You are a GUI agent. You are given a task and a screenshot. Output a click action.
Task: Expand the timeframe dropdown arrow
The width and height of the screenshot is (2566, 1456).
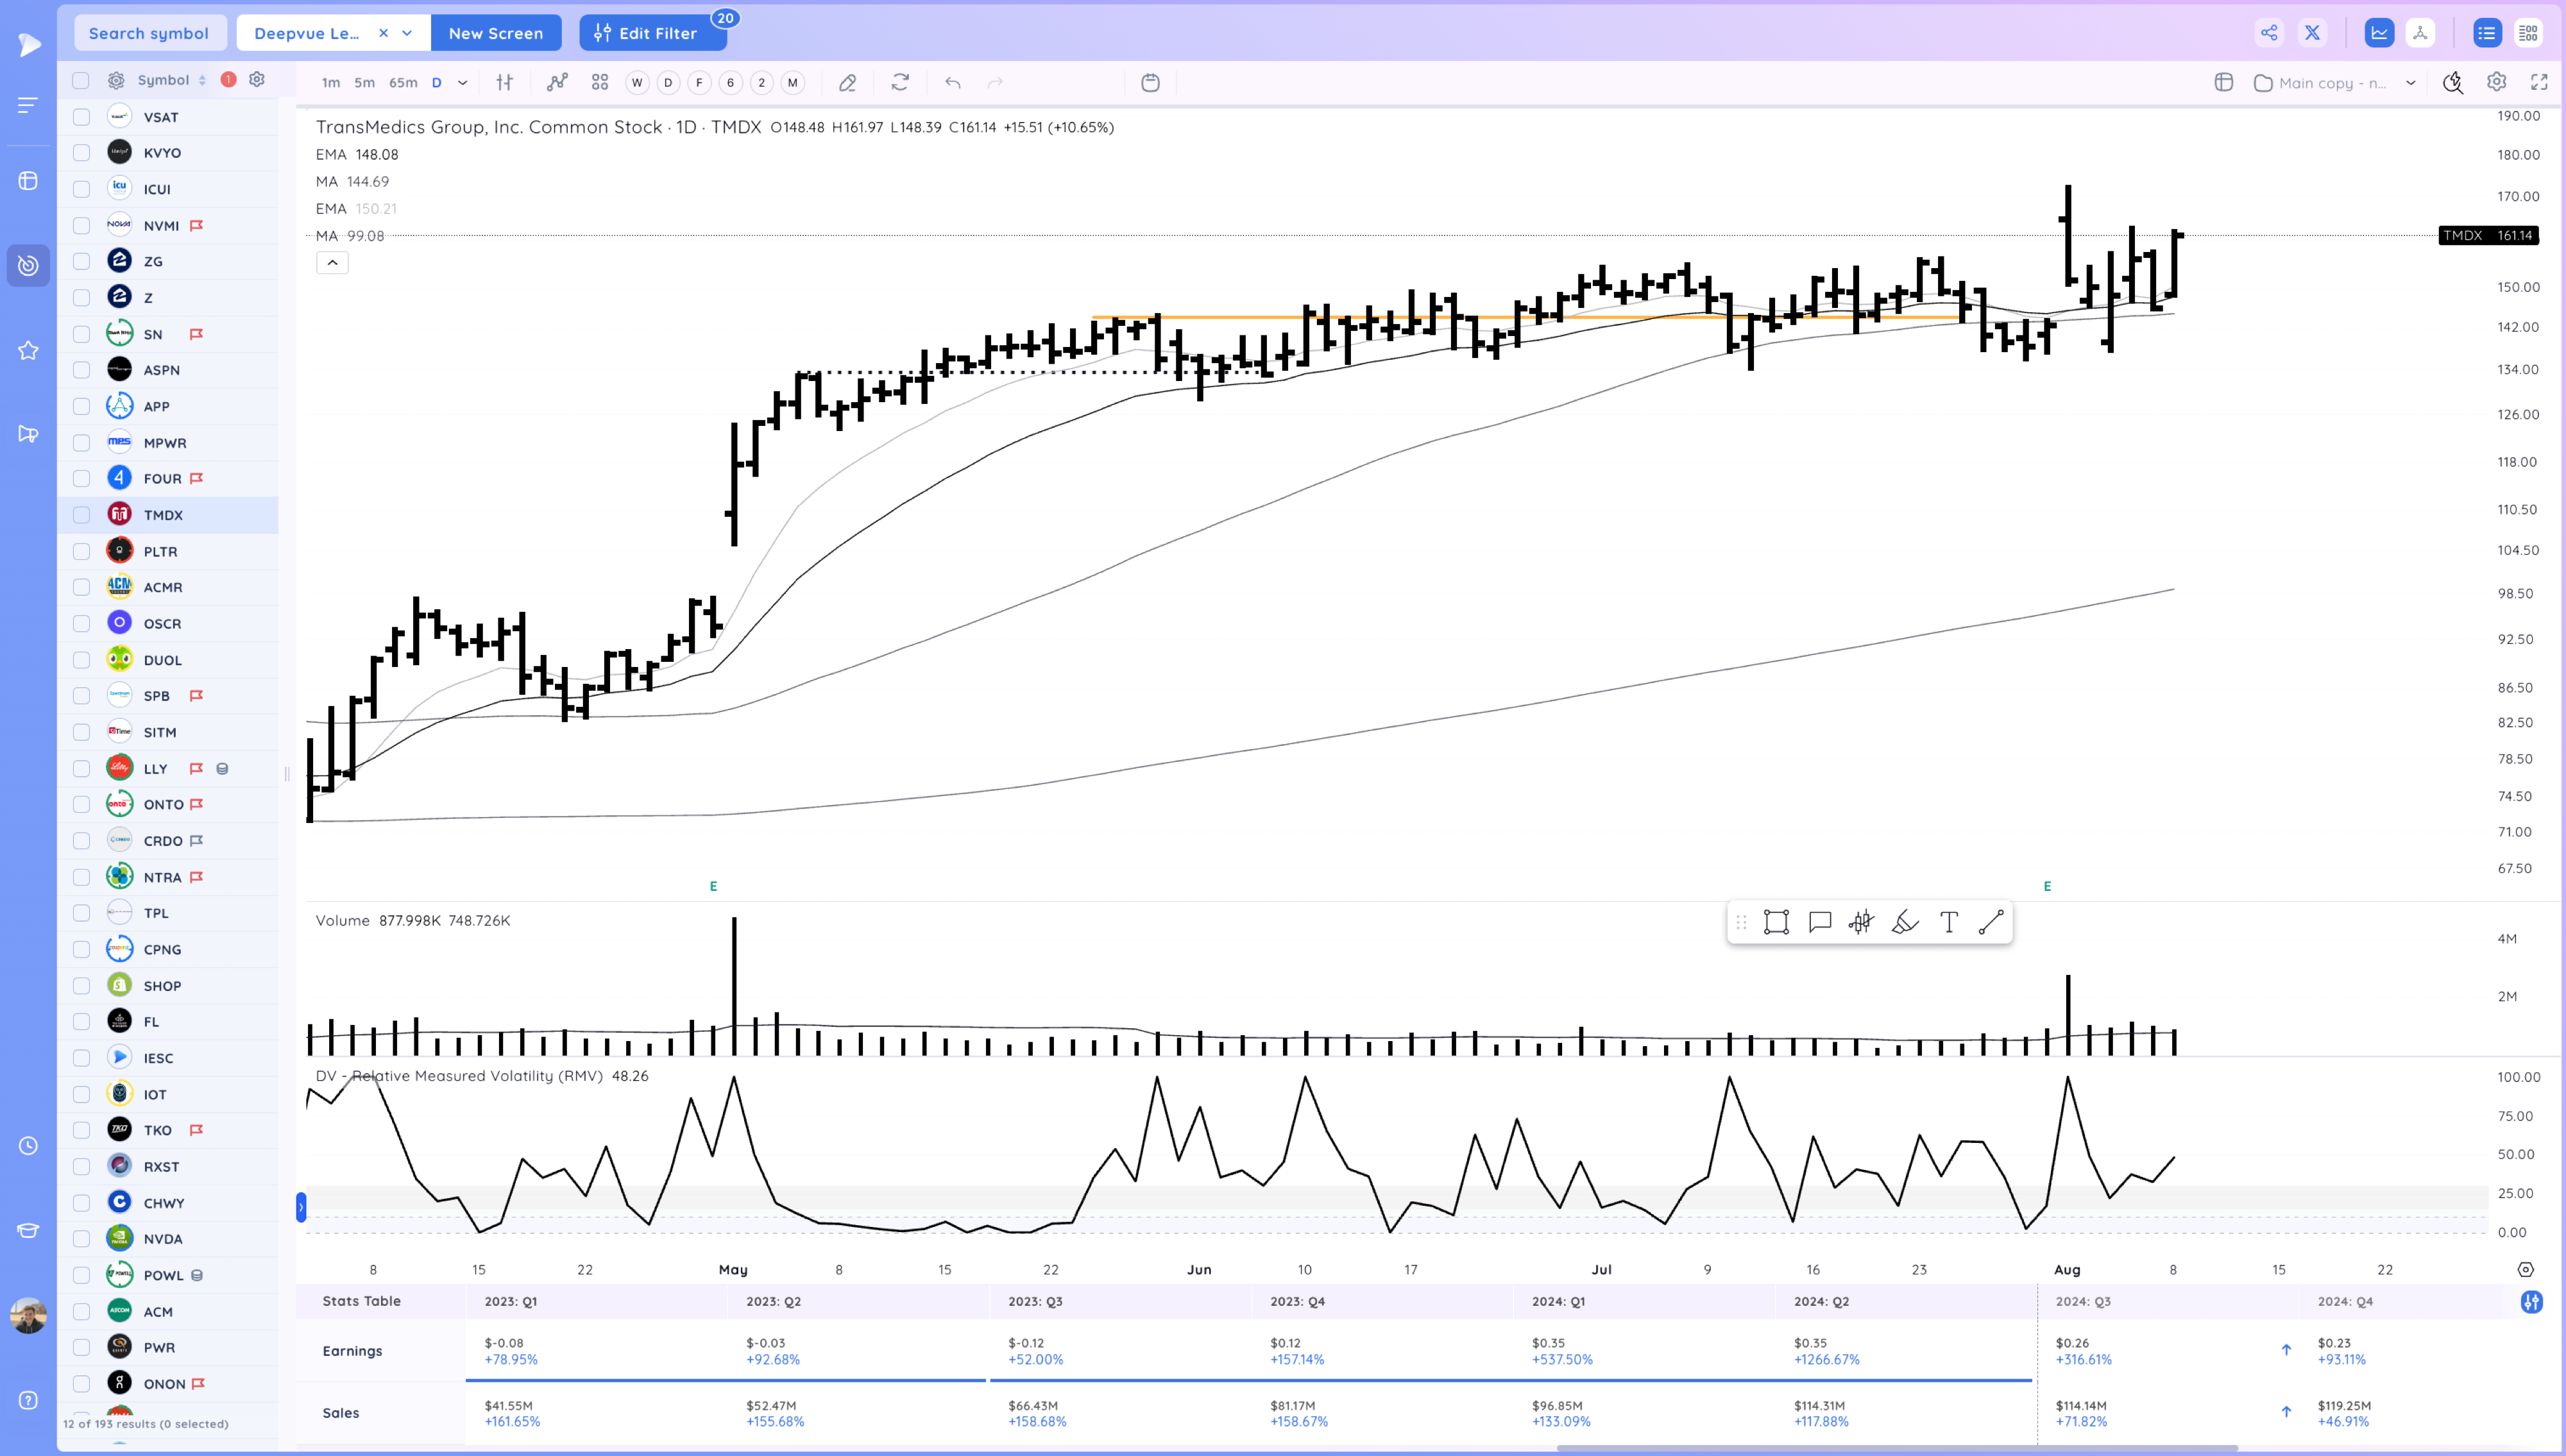[463, 83]
